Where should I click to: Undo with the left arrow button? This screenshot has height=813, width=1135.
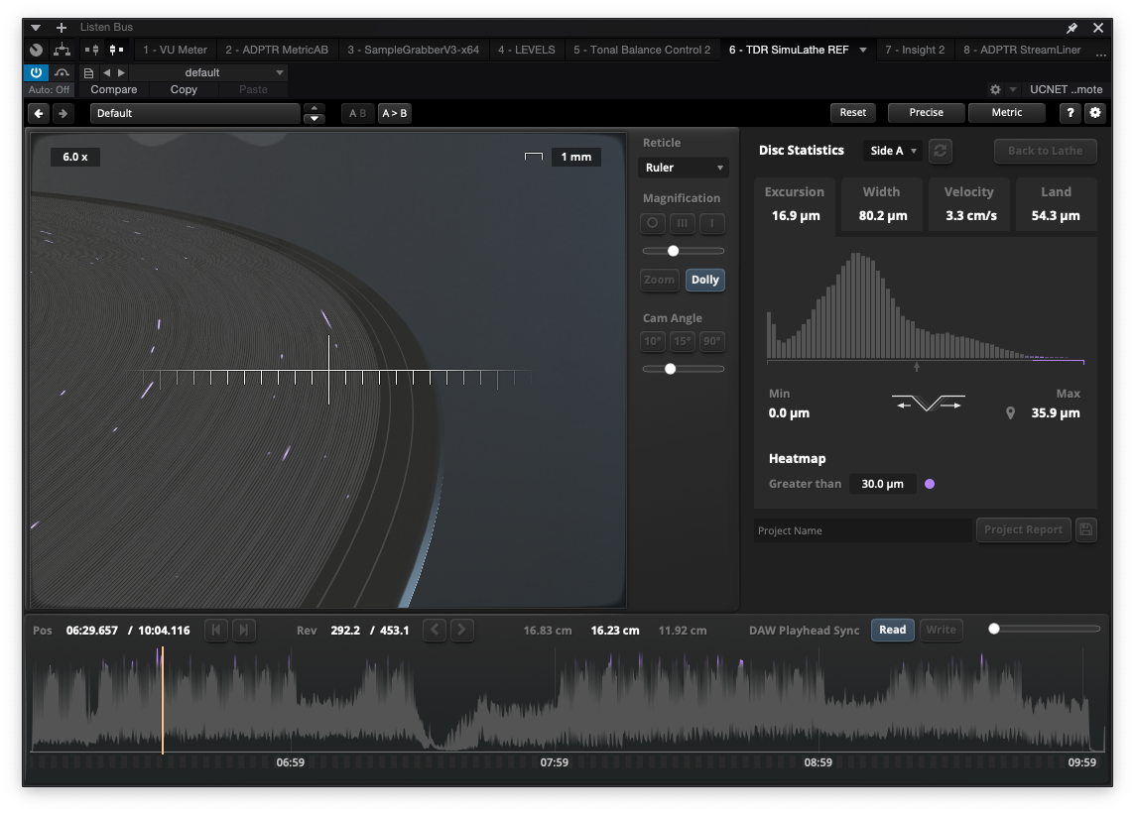click(x=39, y=113)
